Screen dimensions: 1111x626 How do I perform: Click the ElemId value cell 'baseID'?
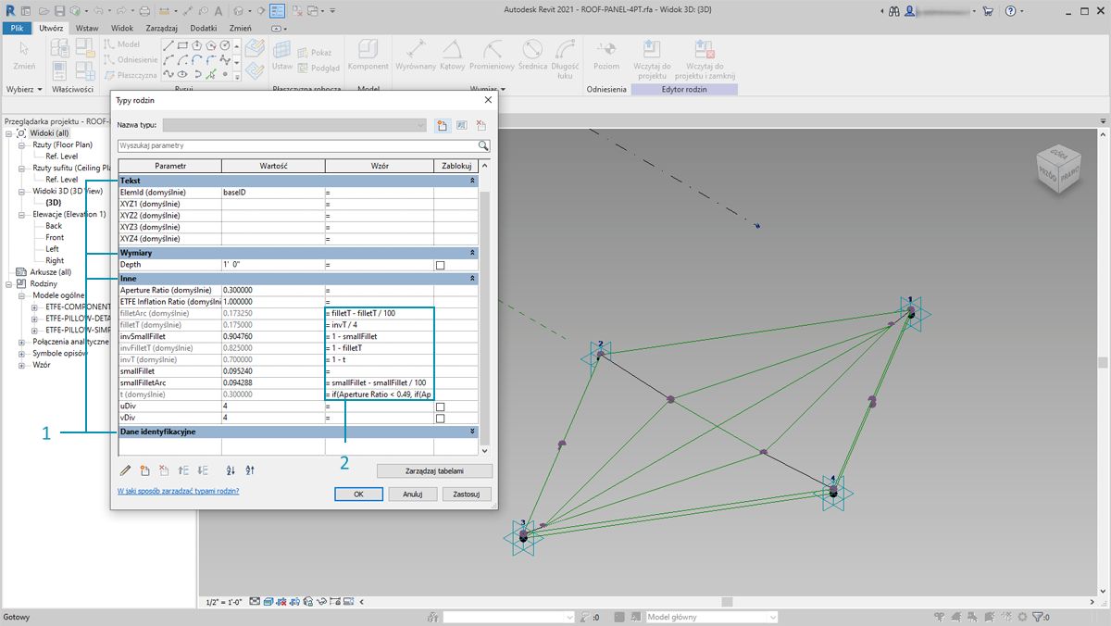pos(273,192)
